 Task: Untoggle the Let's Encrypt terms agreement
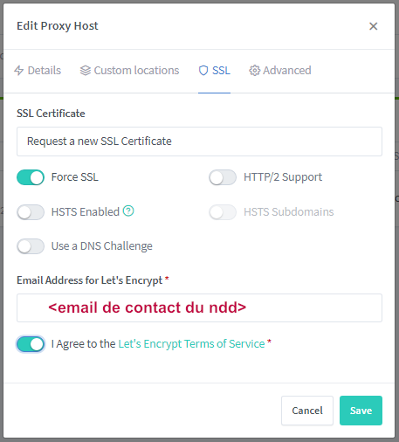[x=31, y=344]
